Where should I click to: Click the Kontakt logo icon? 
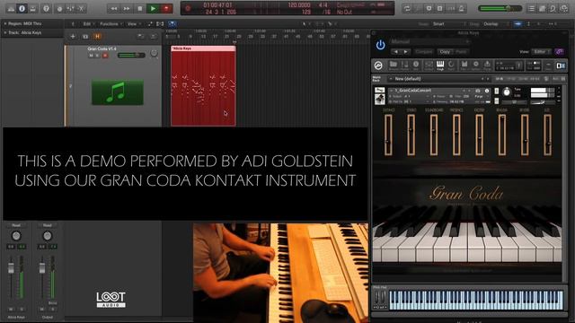point(378,65)
